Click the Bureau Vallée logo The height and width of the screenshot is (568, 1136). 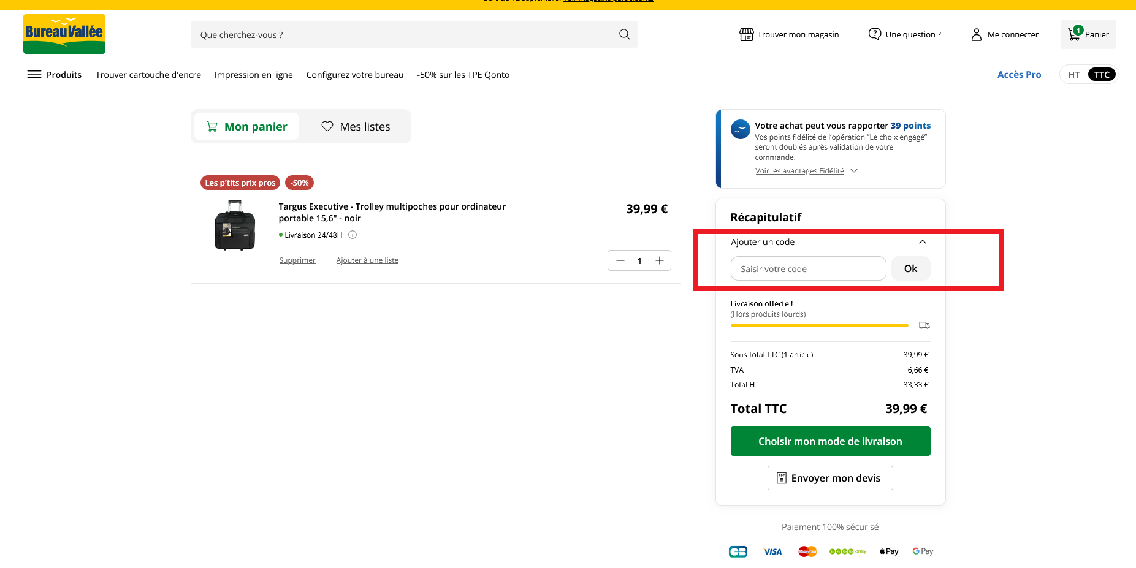point(64,34)
